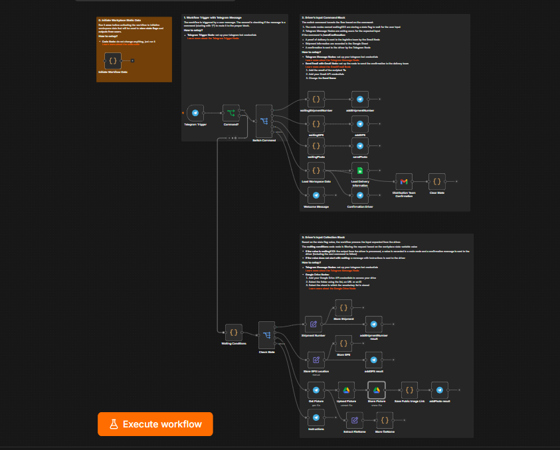
Task: Click the Initiate Workplace Static Data note title
Action: point(120,21)
